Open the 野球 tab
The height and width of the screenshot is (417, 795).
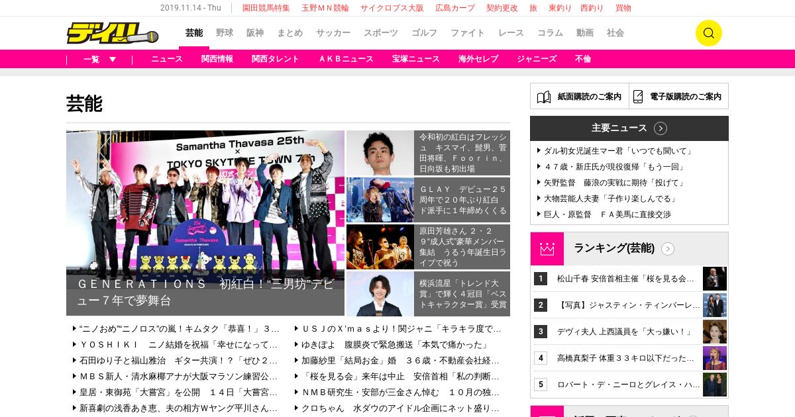(225, 33)
